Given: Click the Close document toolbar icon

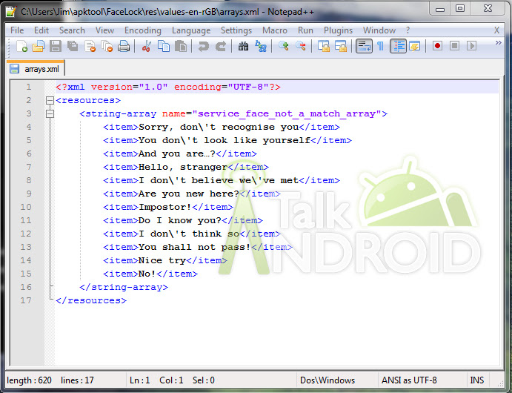Looking at the screenshot, I should pyautogui.click(x=90, y=46).
